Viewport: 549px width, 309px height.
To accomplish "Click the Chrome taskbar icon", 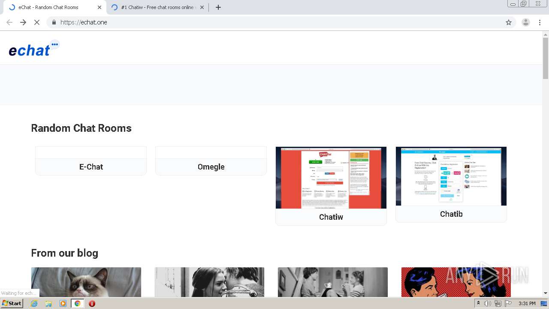I will 78,303.
